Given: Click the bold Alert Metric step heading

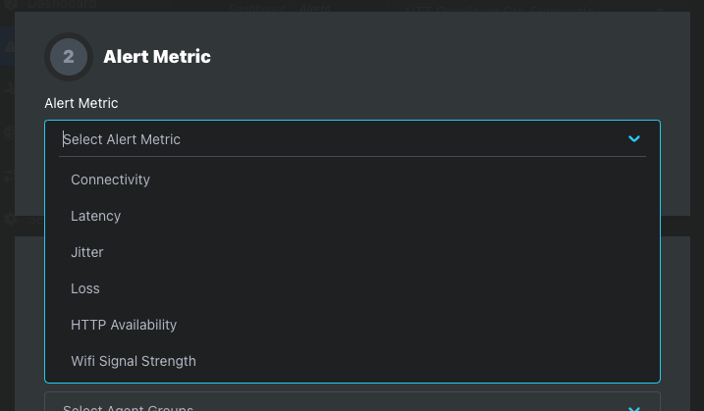Looking at the screenshot, I should point(157,57).
